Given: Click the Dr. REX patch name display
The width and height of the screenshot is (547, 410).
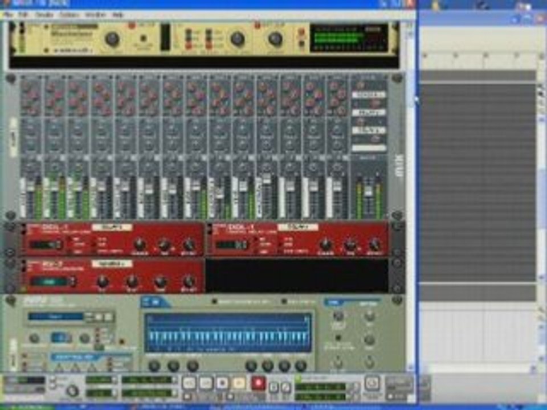Looking at the screenshot, I should [56, 317].
